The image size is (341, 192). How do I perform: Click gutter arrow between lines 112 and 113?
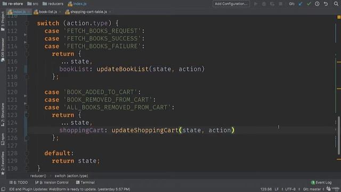25,35
